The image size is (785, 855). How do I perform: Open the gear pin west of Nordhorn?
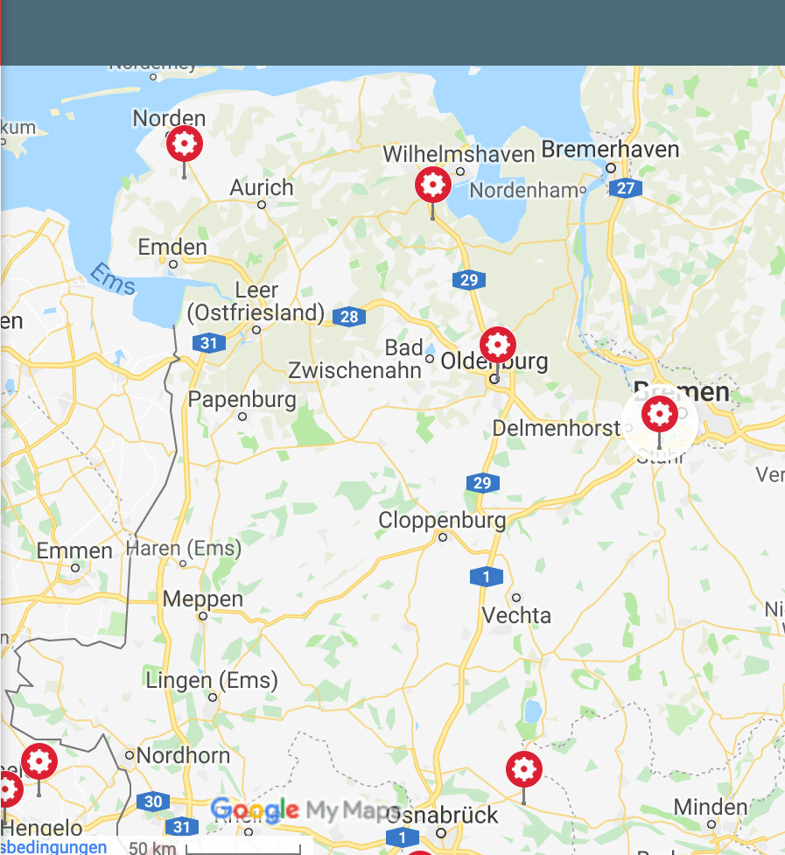coord(39,761)
